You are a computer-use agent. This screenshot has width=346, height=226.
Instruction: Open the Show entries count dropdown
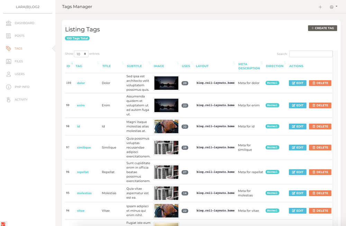click(x=81, y=54)
